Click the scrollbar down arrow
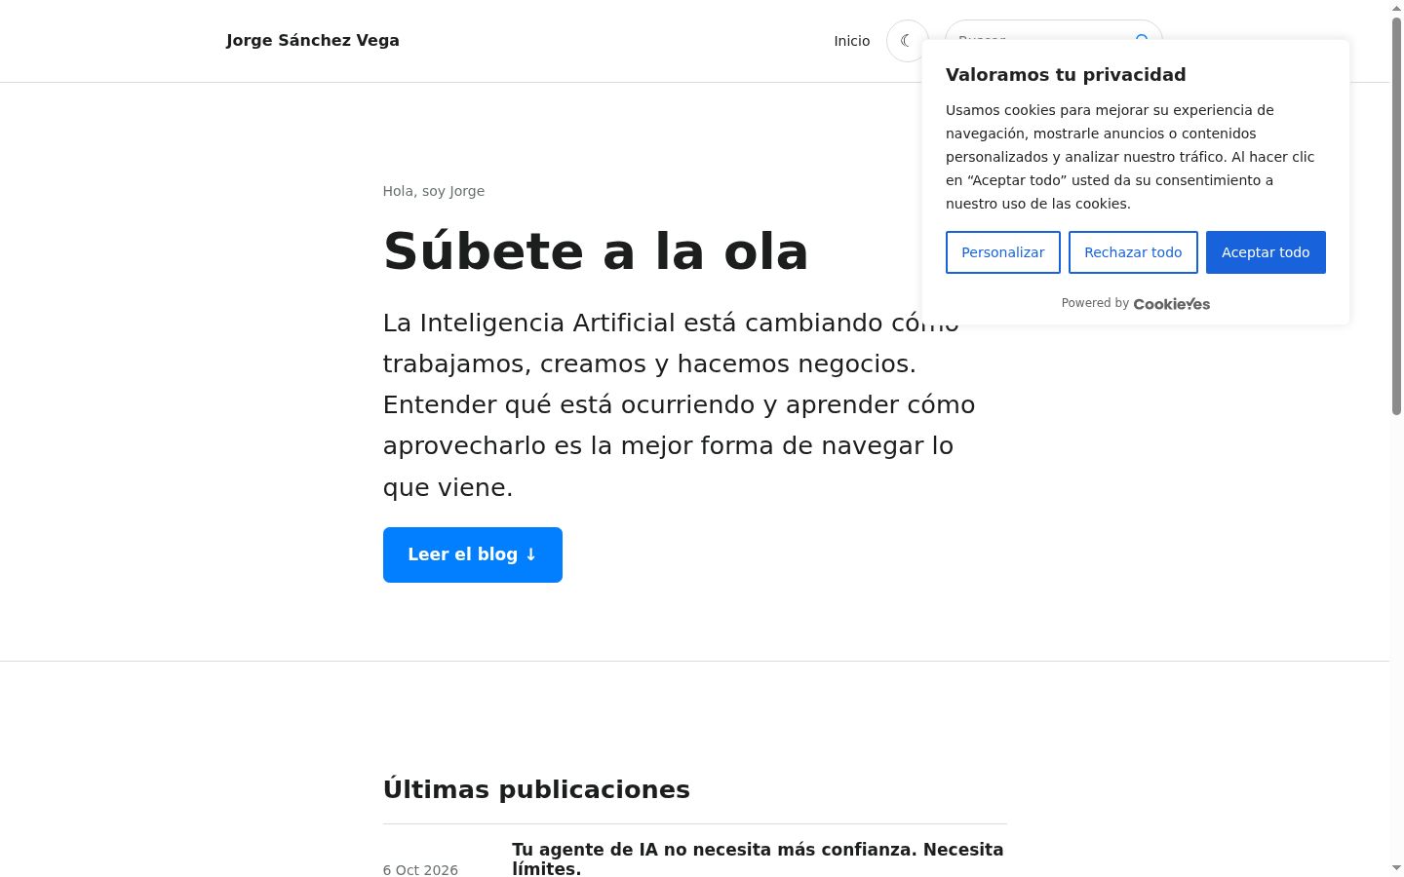The height and width of the screenshot is (877, 1404). click(1396, 868)
